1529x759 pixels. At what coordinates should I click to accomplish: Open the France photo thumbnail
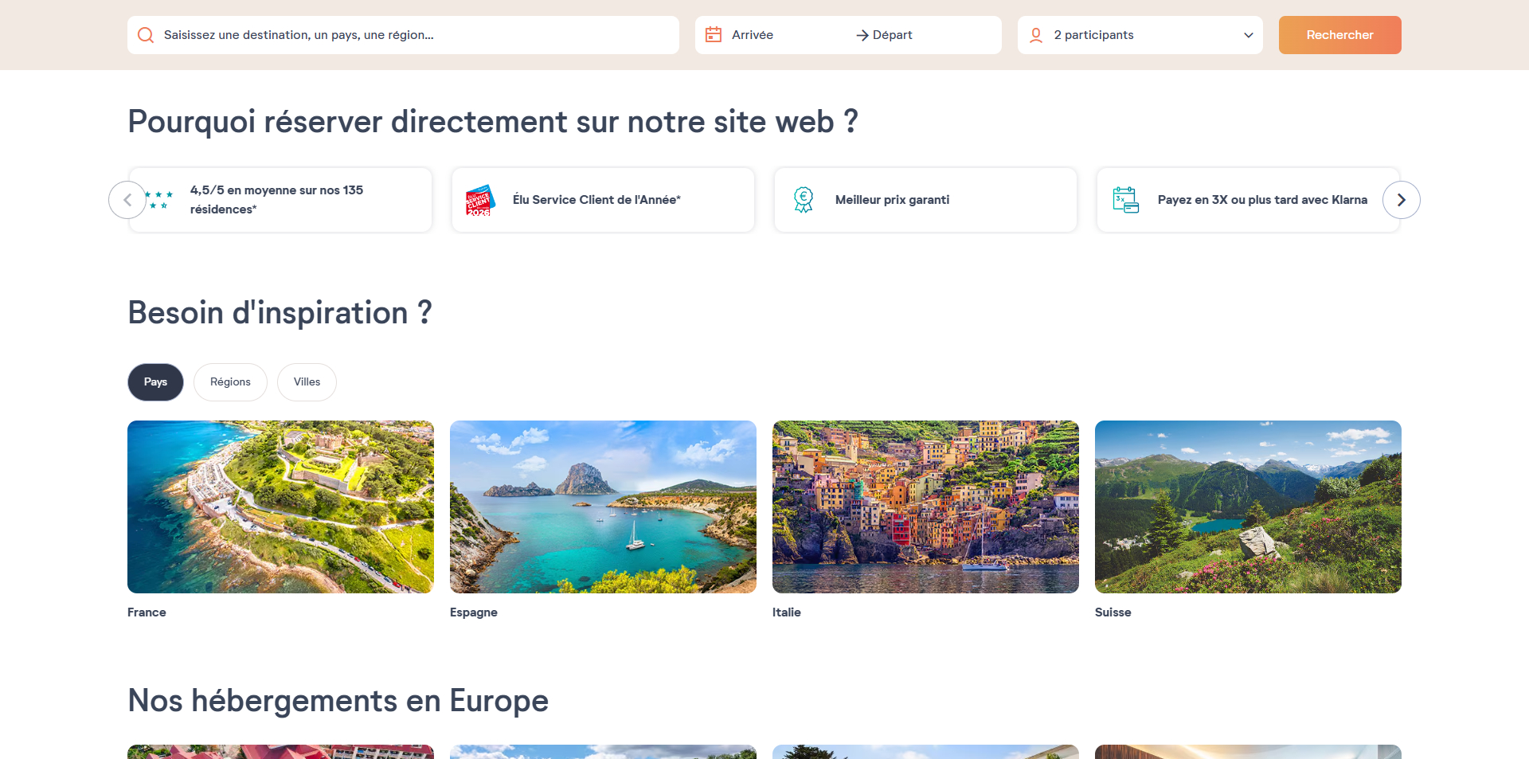point(280,507)
